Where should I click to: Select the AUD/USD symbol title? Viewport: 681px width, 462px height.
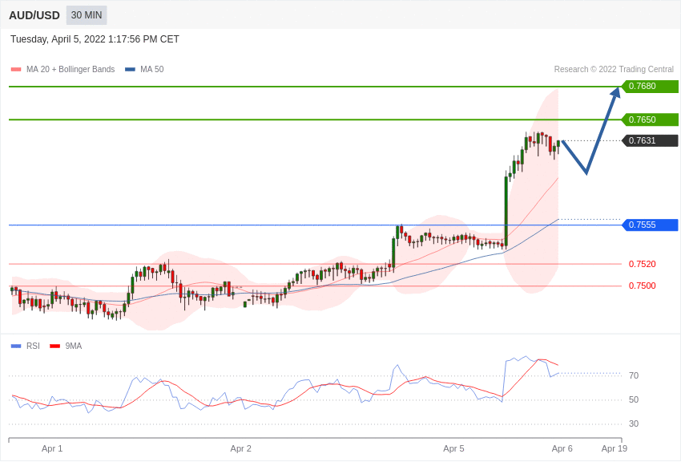click(x=34, y=16)
